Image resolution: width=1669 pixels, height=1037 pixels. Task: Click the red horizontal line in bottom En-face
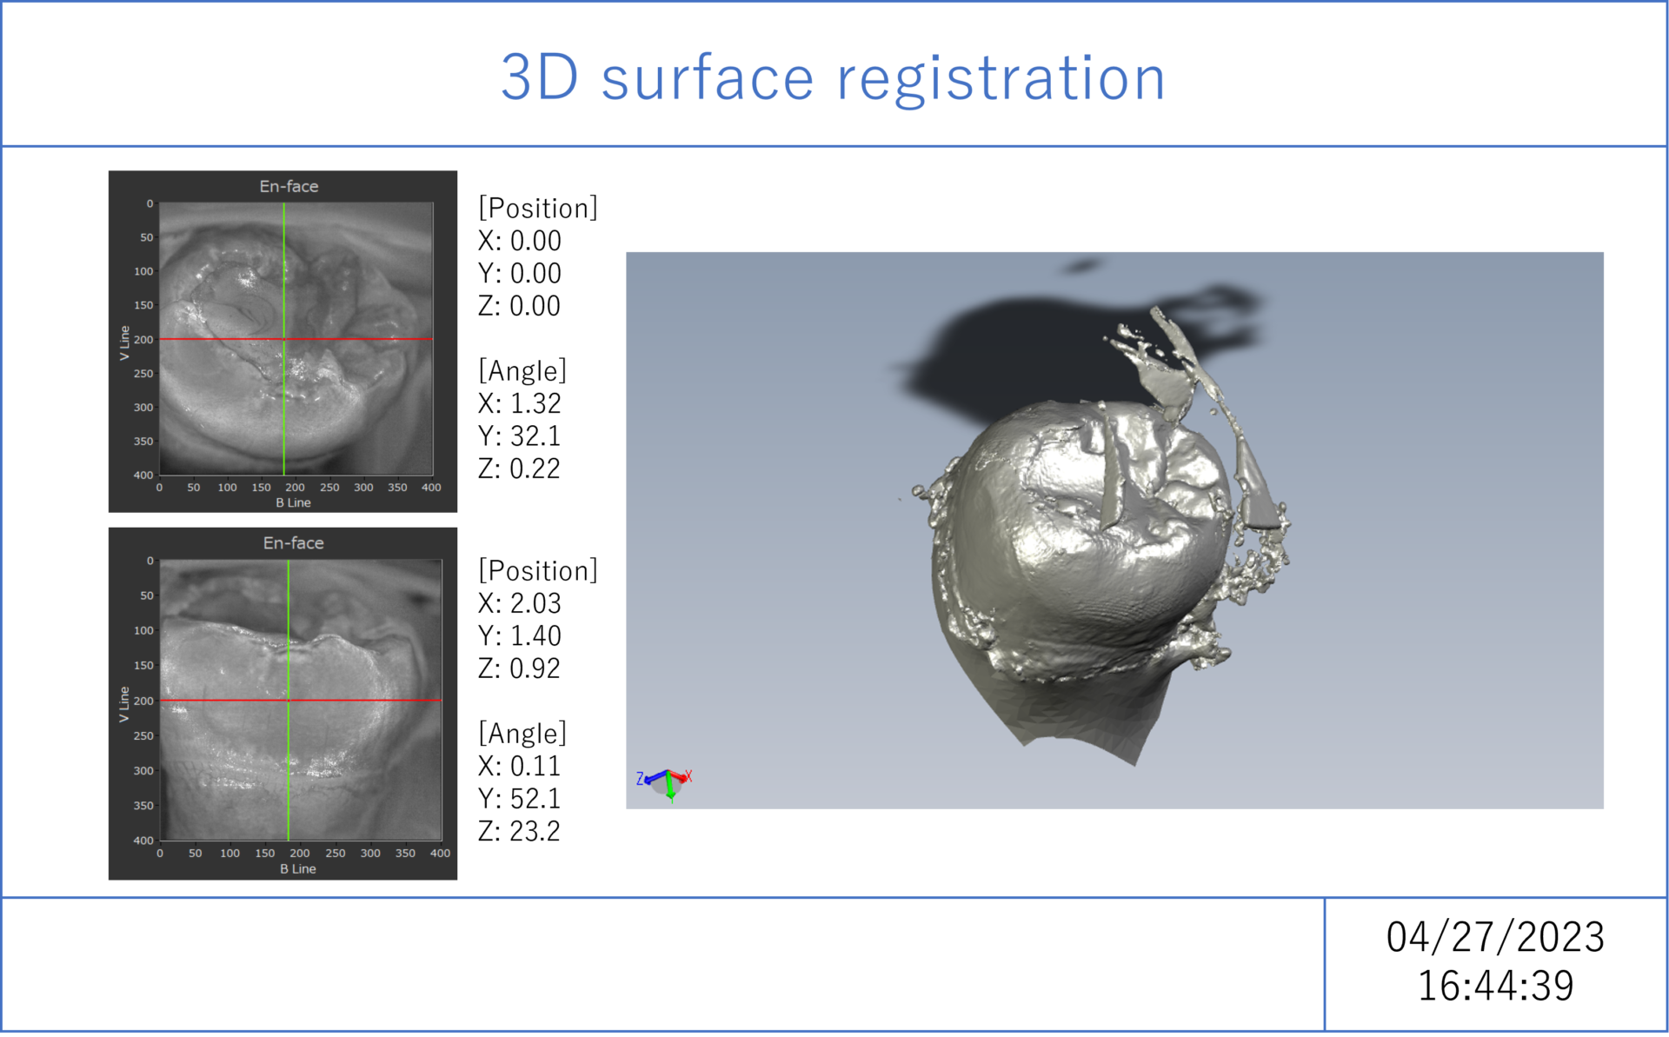pyautogui.click(x=301, y=700)
